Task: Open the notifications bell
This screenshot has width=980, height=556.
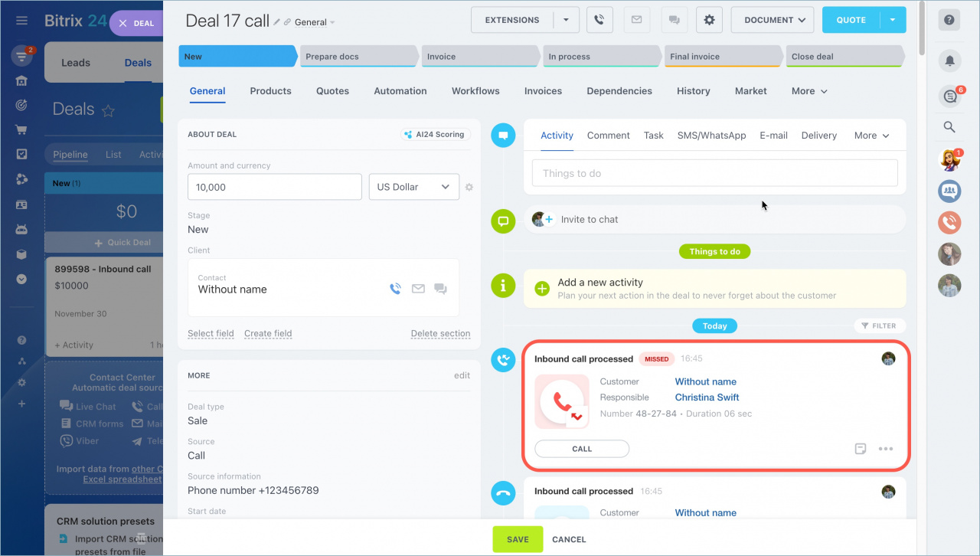Action: 949,61
